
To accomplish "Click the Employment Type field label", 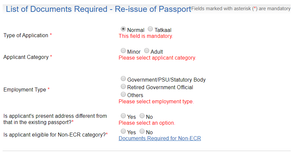I will tap(25, 89).
